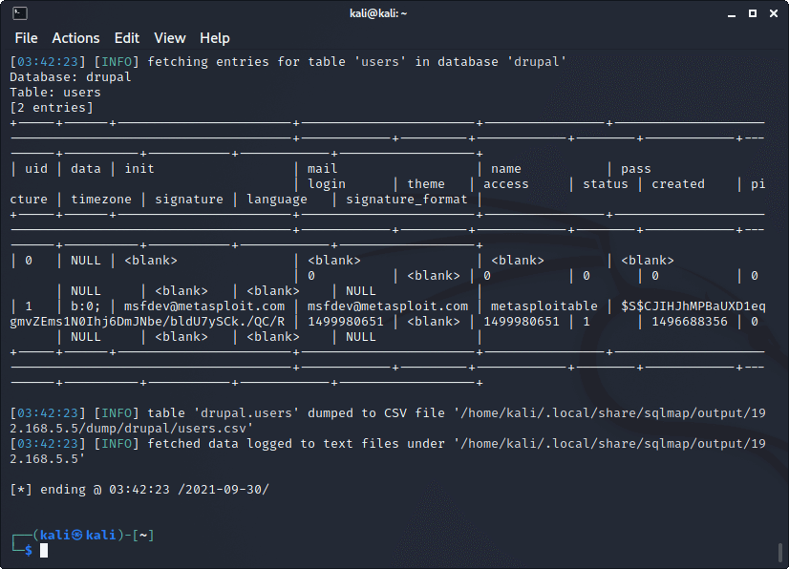789x569 pixels.
Task: Click '[*] ending @ 03:42:23' line
Action: click(x=139, y=489)
